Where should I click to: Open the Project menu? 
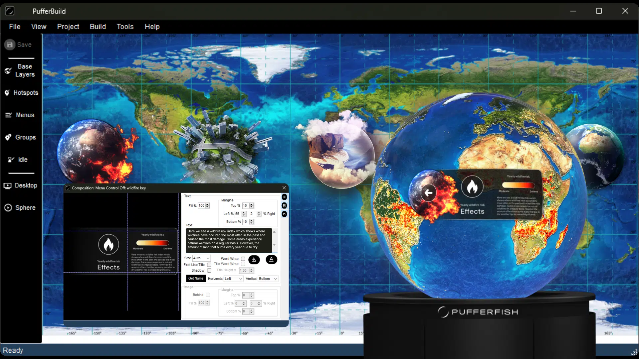(x=68, y=27)
